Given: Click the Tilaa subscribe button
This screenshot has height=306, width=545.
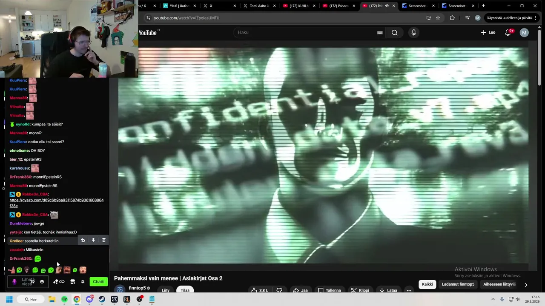Looking at the screenshot, I should coord(185,290).
